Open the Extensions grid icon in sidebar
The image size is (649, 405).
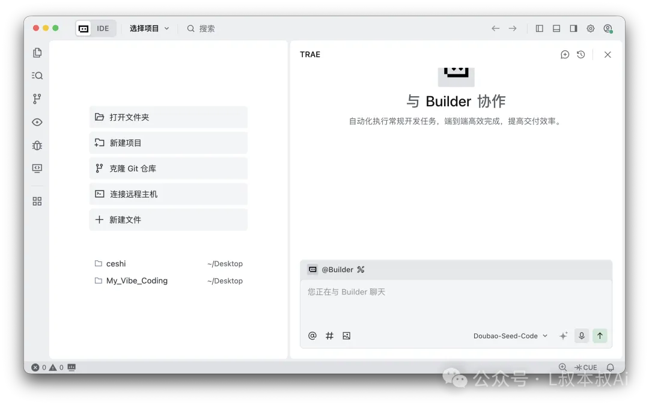pyautogui.click(x=37, y=201)
